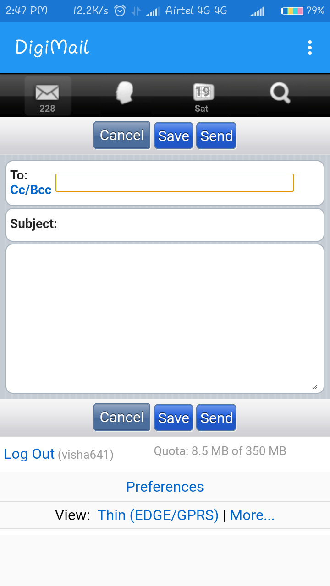Cancel the email draft using bottom Cancel button

(121, 417)
